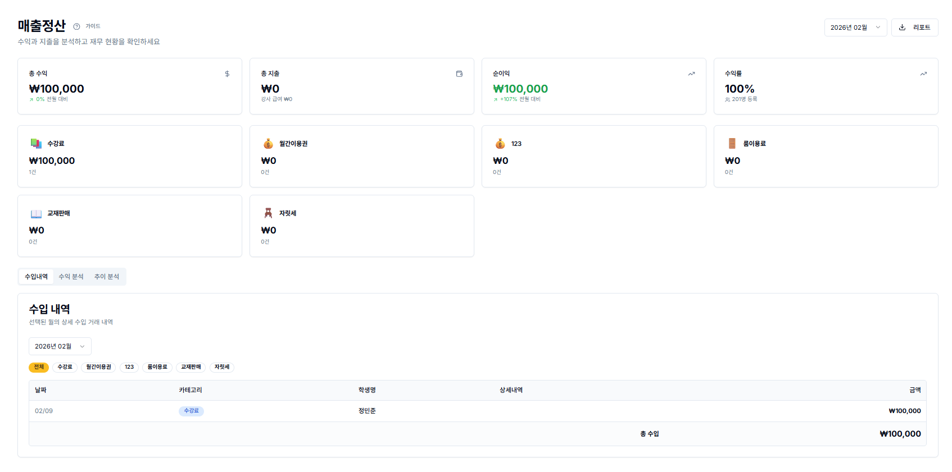The width and height of the screenshot is (952, 472).
Task: Download the 리포트 report
Action: pyautogui.click(x=914, y=28)
